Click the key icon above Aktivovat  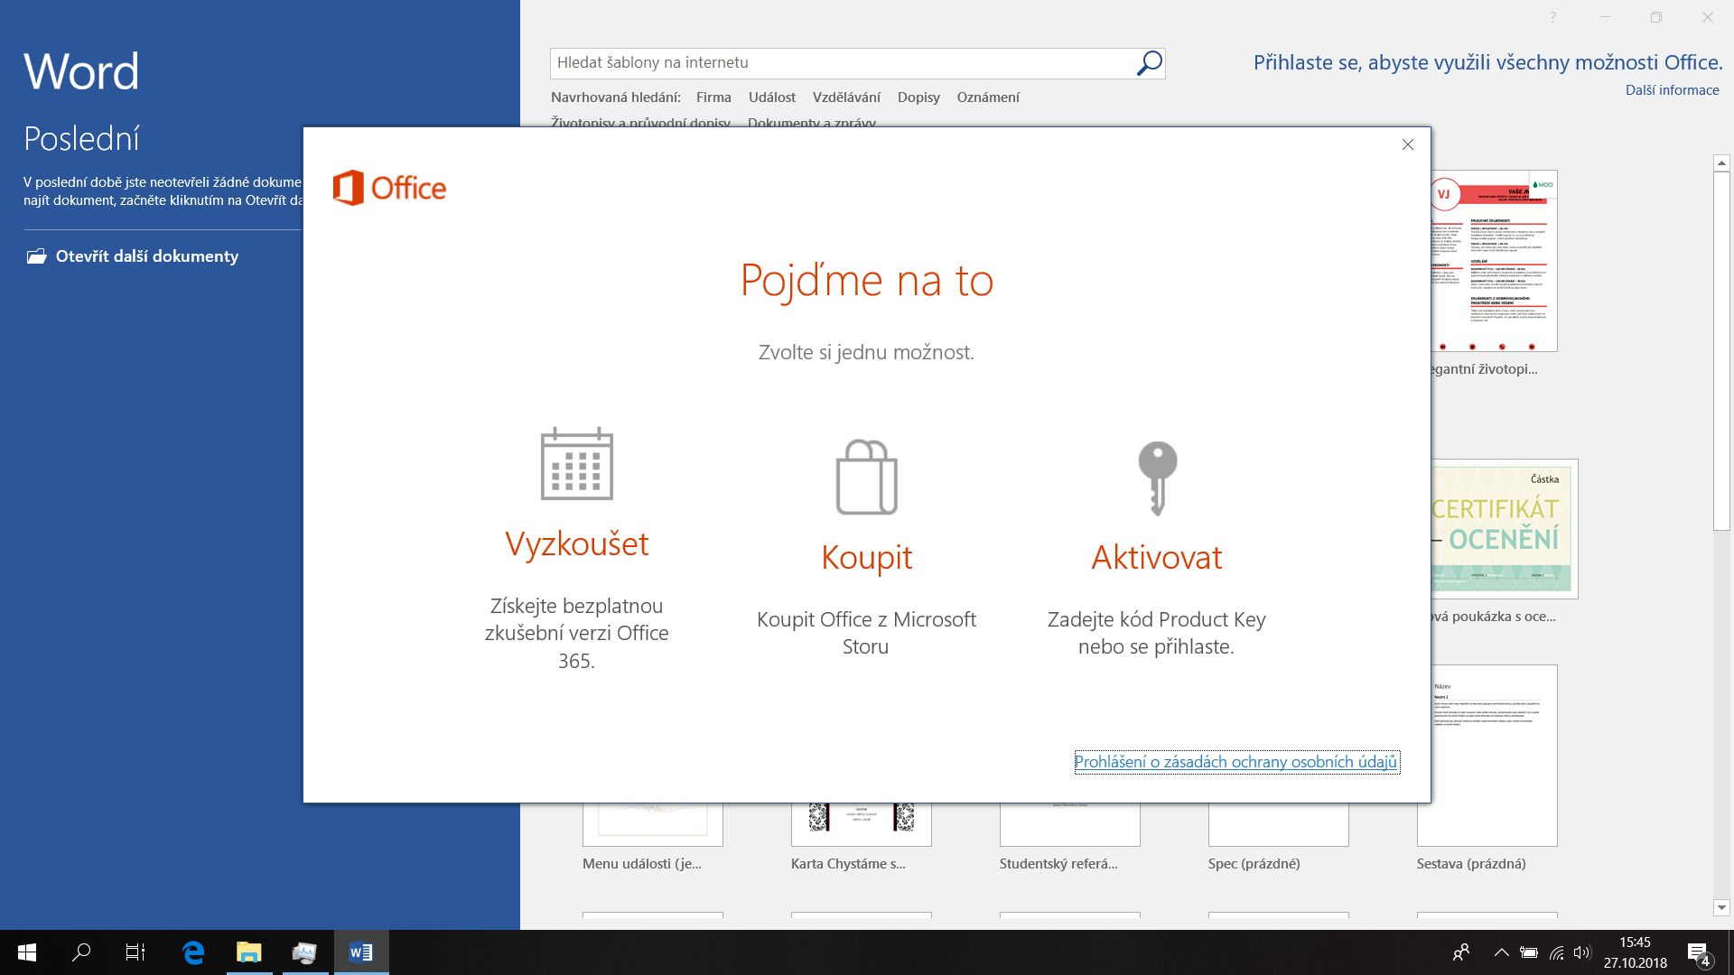(1157, 478)
